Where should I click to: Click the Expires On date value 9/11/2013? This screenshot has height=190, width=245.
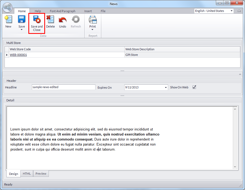coord(132,87)
